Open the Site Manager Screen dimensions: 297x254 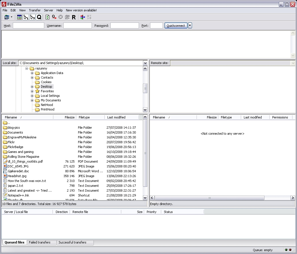click(7, 17)
